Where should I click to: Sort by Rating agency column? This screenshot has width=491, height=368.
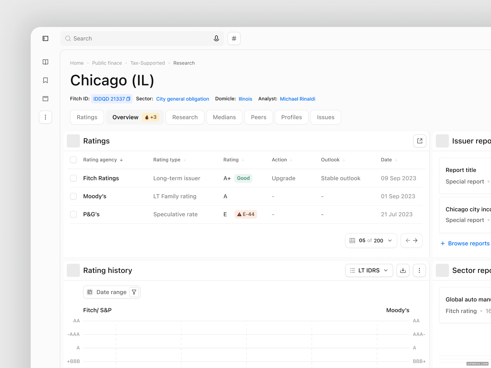103,160
